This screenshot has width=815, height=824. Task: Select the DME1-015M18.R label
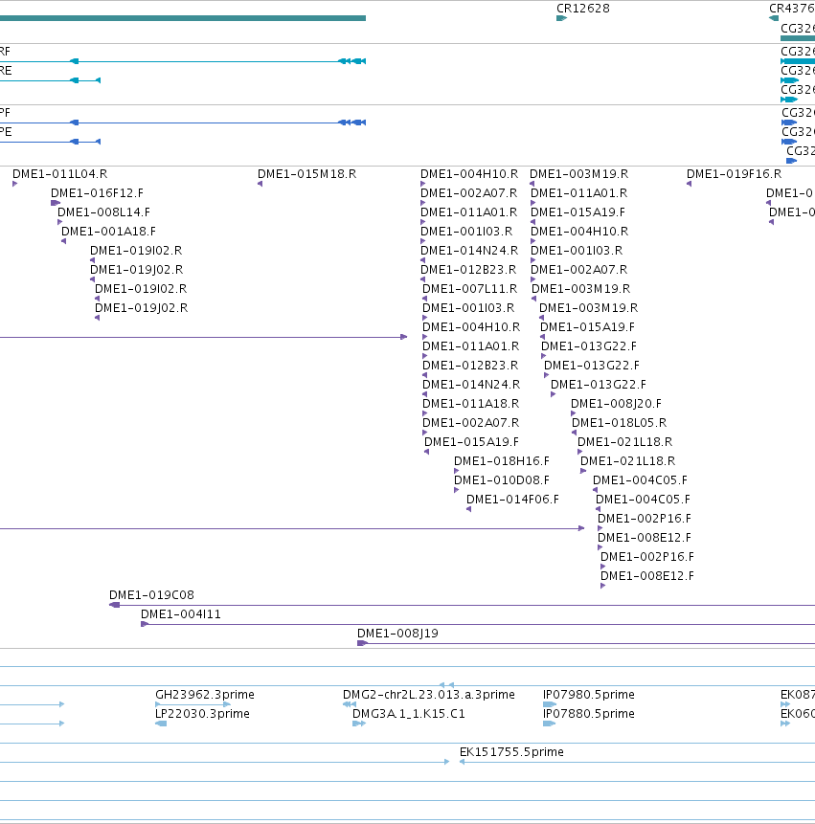click(307, 174)
